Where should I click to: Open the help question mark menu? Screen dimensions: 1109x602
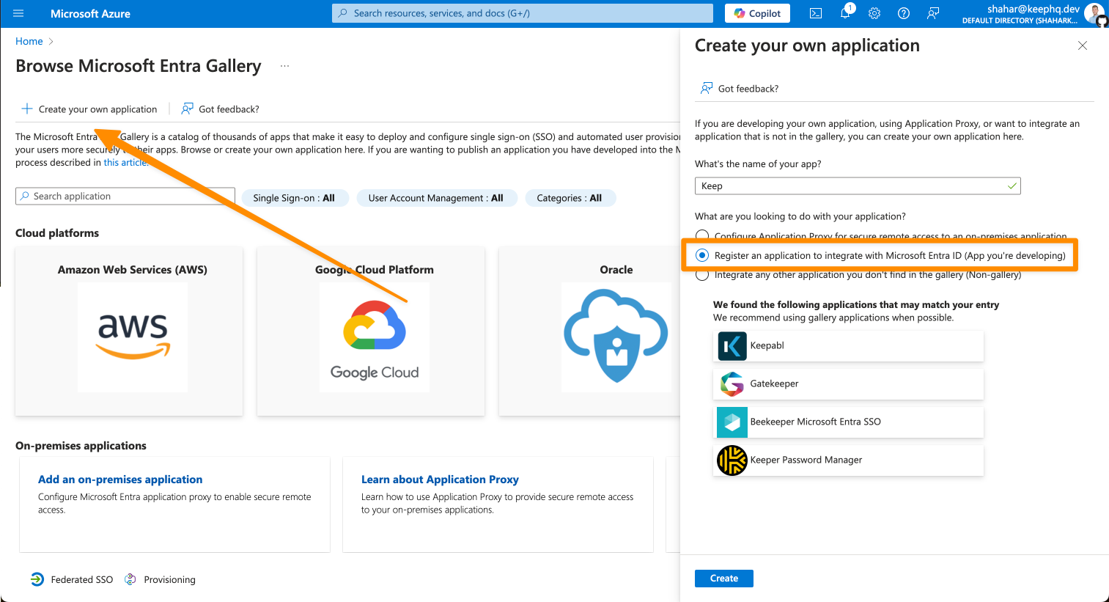[904, 13]
